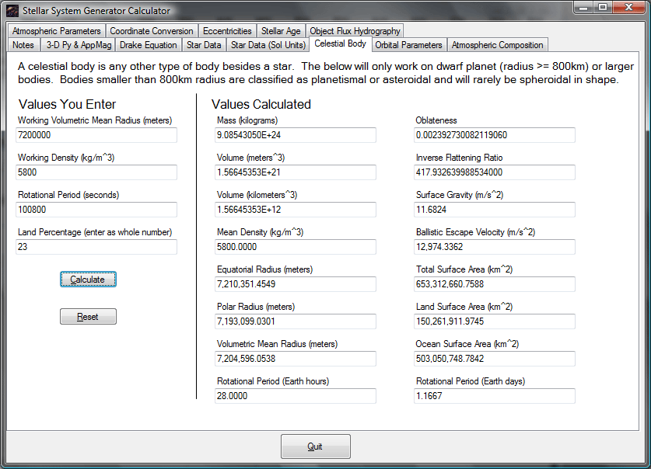The width and height of the screenshot is (651, 469).
Task: Select the Equatorial Radius output field
Action: 296,284
